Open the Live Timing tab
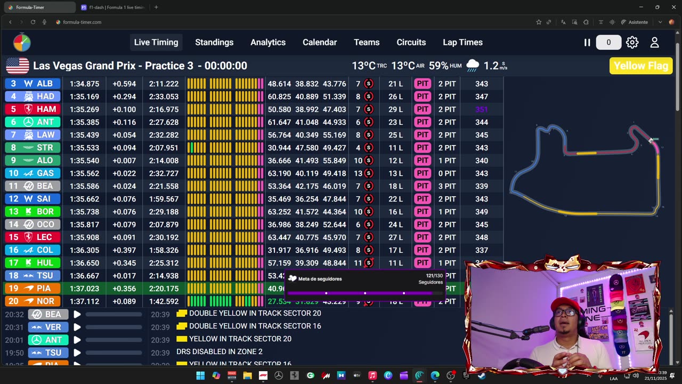 tap(156, 43)
